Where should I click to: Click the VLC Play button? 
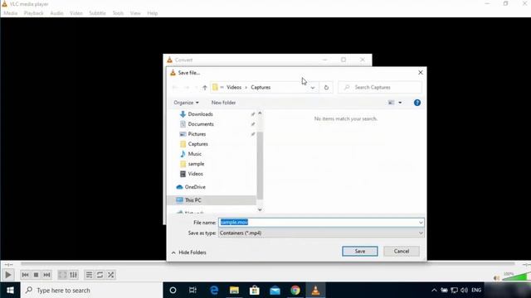[x=7, y=275]
